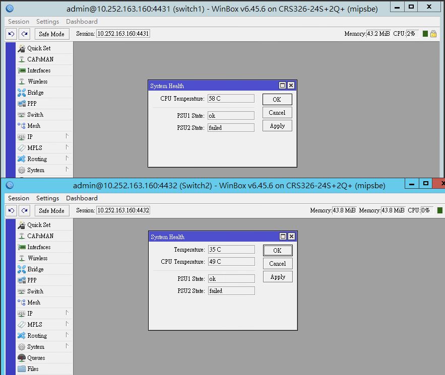The image size is (445, 375).
Task: Open Mesh in switch1 sidebar
Action: 44,125
